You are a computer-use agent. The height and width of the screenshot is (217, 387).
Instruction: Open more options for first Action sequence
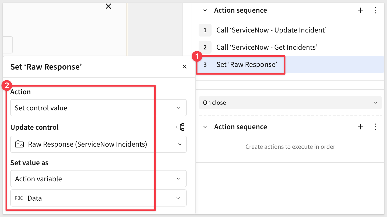[x=376, y=10]
